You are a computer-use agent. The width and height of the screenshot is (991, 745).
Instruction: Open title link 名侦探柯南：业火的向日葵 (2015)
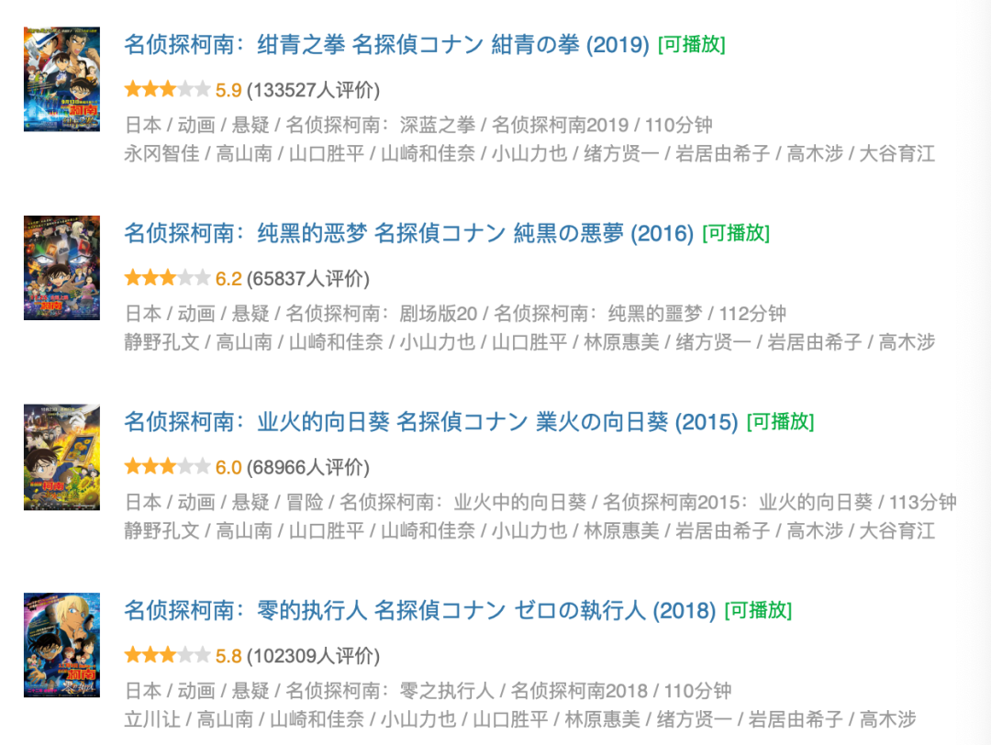(x=431, y=422)
